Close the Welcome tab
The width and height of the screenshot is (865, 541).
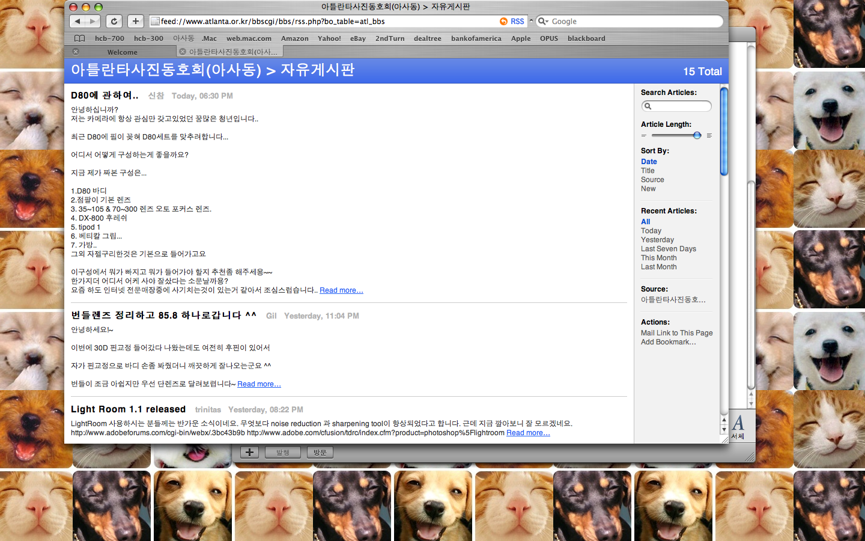click(x=76, y=52)
